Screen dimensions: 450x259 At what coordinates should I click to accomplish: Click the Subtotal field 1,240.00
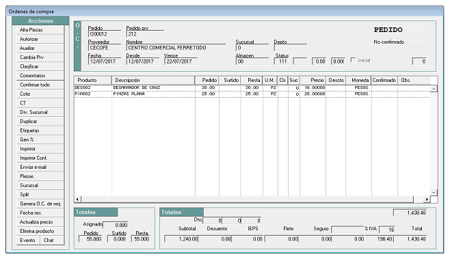point(181,239)
